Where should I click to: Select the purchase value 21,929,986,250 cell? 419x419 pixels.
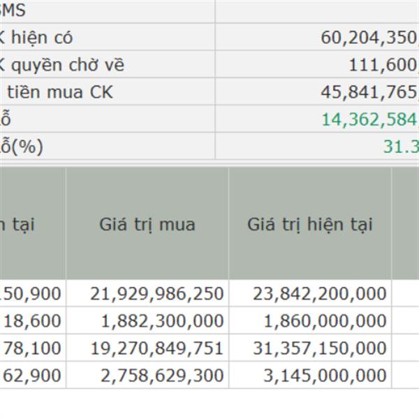[147, 293]
